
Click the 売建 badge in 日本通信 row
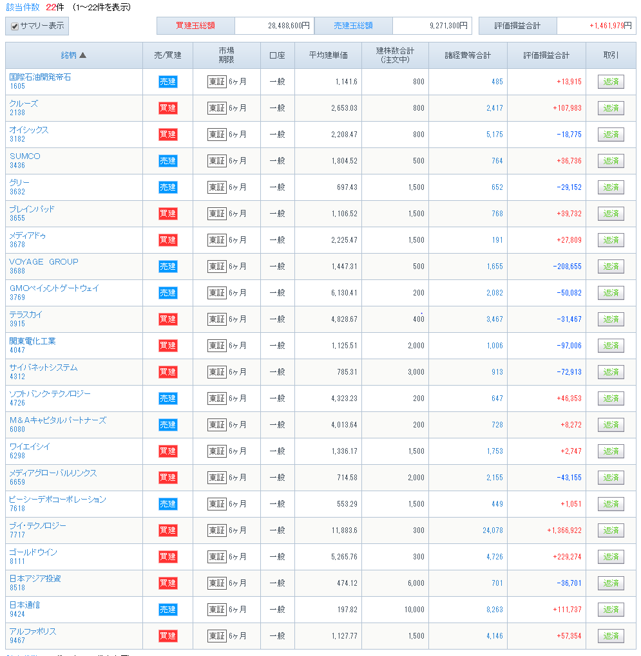click(168, 609)
